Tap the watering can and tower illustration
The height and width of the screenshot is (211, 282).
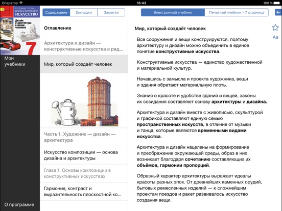(85, 101)
